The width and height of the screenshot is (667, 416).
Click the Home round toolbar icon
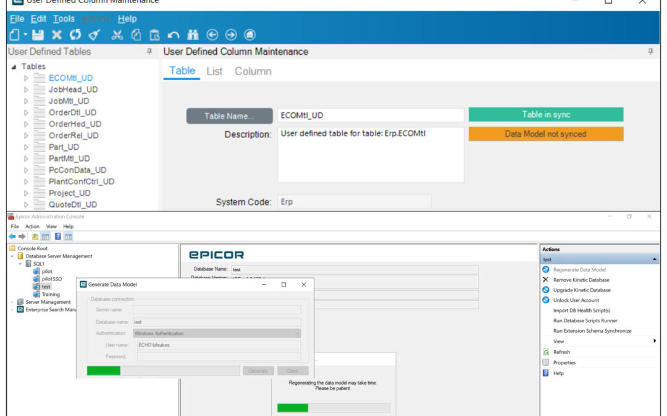click(250, 35)
